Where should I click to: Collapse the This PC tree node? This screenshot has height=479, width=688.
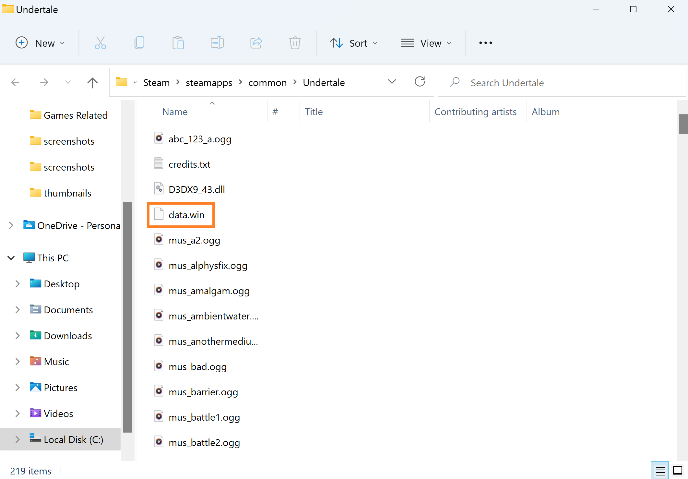(11, 258)
